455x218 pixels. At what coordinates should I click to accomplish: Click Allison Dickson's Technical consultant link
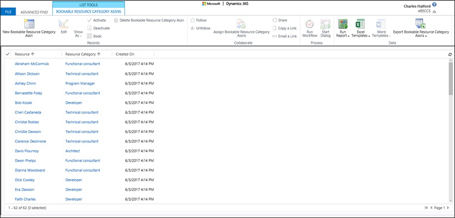(82, 74)
